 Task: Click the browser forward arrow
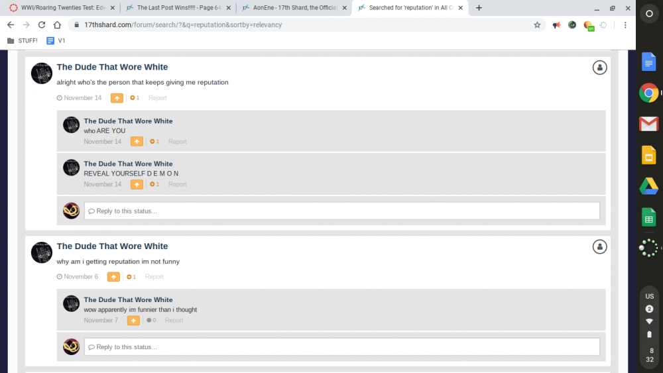pos(27,25)
